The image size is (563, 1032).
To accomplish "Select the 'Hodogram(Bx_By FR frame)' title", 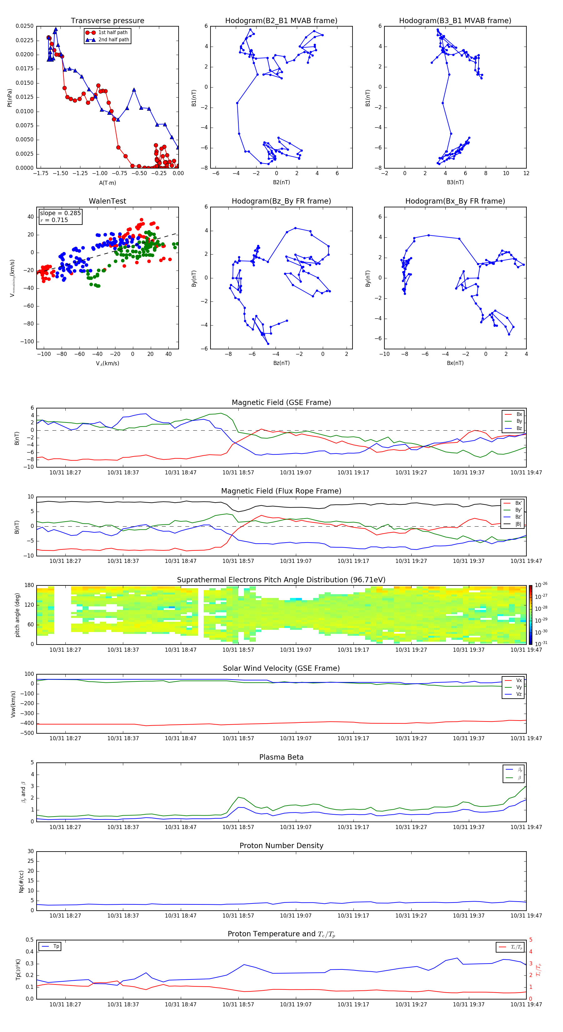I will 455,201.
